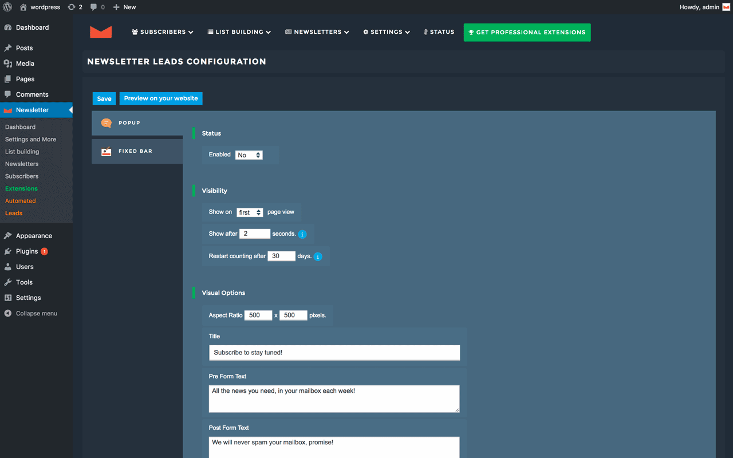Image resolution: width=733 pixels, height=458 pixels.
Task: Click the Show after seconds field
Action: point(255,234)
